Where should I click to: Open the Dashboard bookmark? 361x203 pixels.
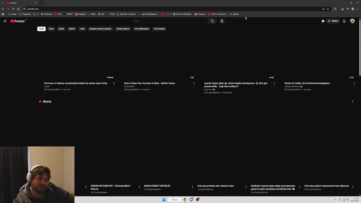(x=47, y=14)
